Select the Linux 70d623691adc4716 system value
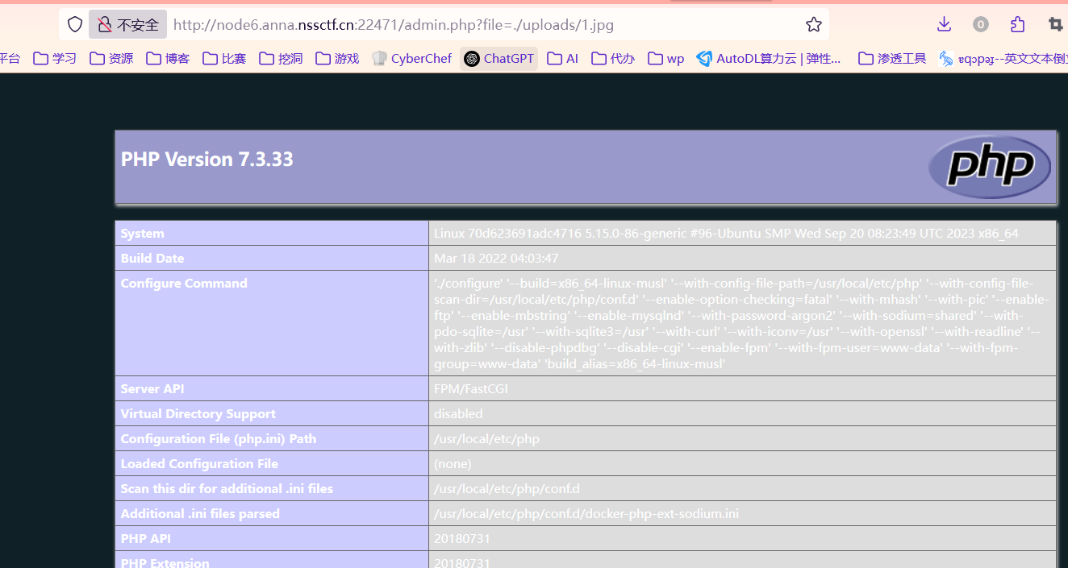This screenshot has width=1068, height=568. pos(726,234)
